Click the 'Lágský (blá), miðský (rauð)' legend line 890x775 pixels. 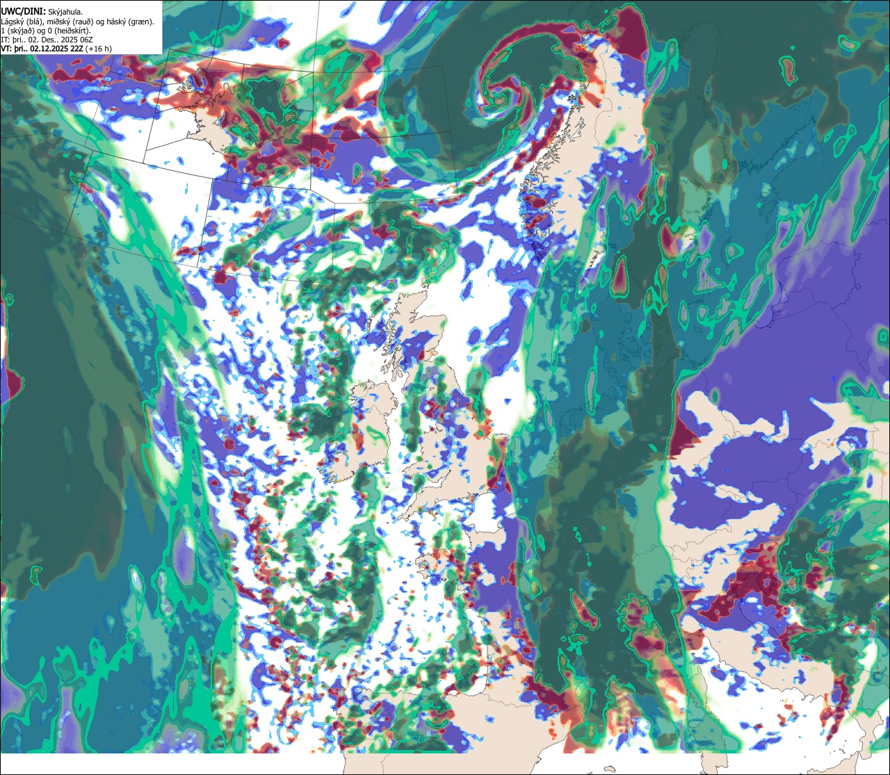pos(78,22)
